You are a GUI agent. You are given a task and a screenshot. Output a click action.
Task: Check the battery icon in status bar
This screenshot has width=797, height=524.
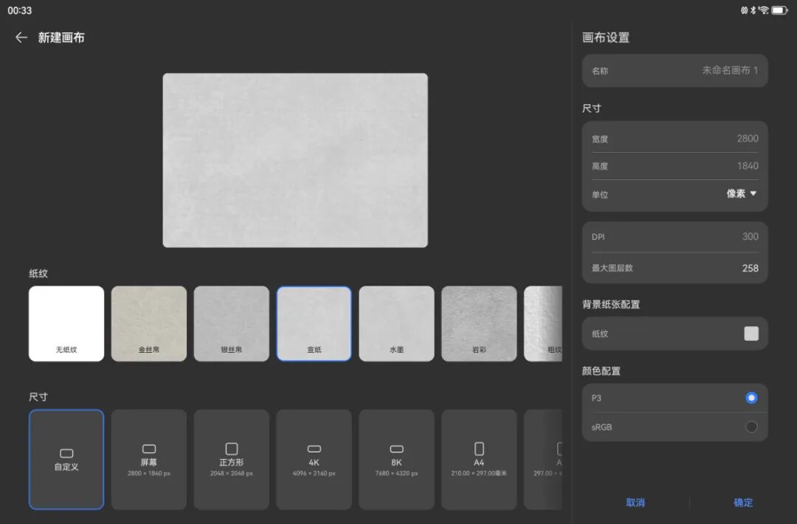[x=779, y=10]
